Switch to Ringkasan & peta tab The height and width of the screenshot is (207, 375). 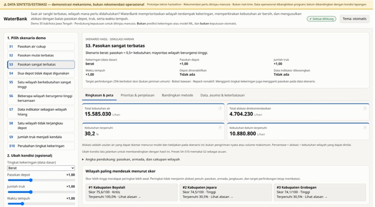(x=99, y=95)
